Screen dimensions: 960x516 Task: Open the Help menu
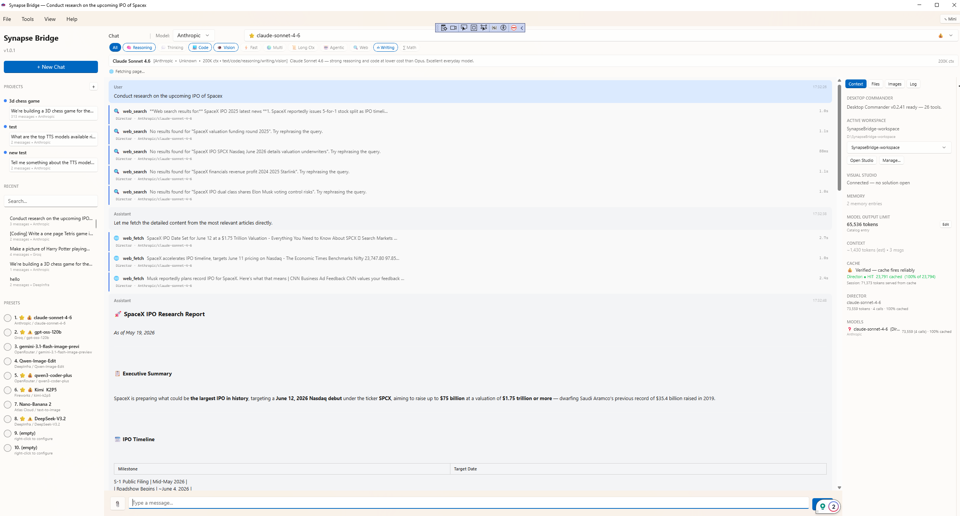click(72, 19)
